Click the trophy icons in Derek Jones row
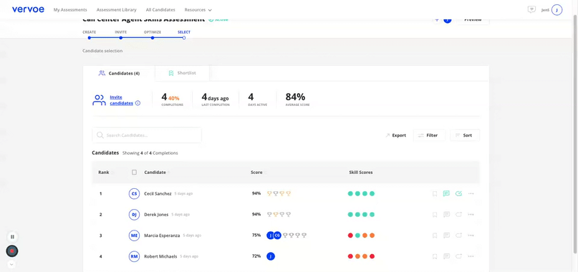Screen dimensions: 578x272 click(x=279, y=215)
